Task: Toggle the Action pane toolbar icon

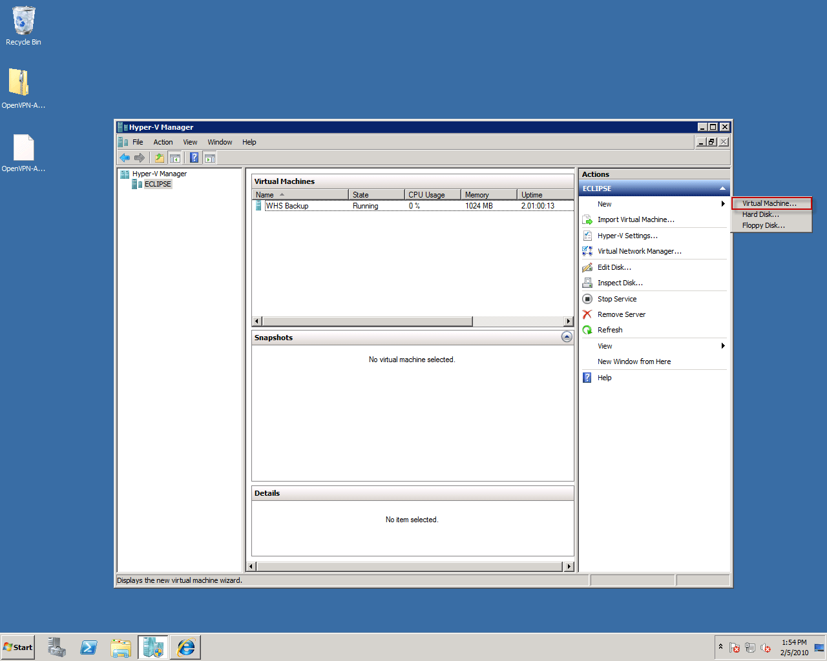Action: point(209,158)
